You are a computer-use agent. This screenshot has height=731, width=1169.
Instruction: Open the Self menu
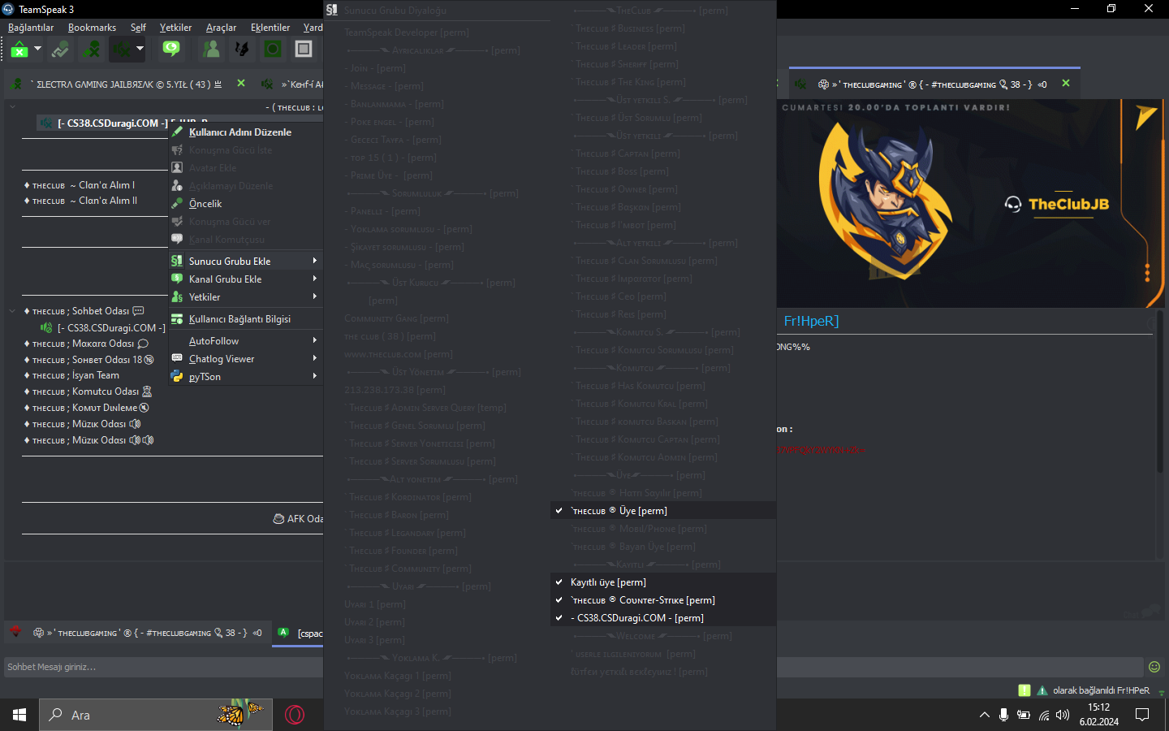138,28
